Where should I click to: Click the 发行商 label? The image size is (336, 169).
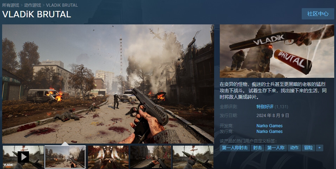pos(226,131)
